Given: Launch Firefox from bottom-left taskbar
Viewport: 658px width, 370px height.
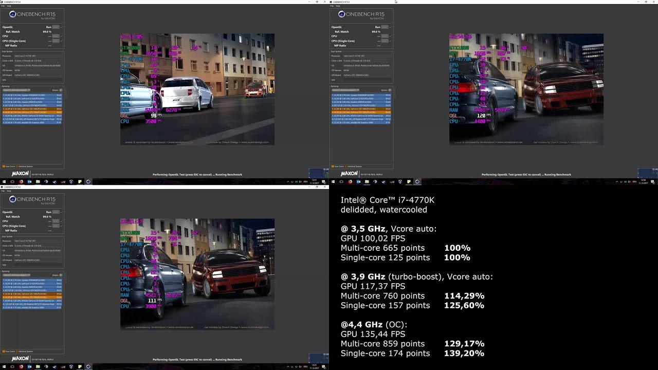Looking at the screenshot, I should coord(21,366).
